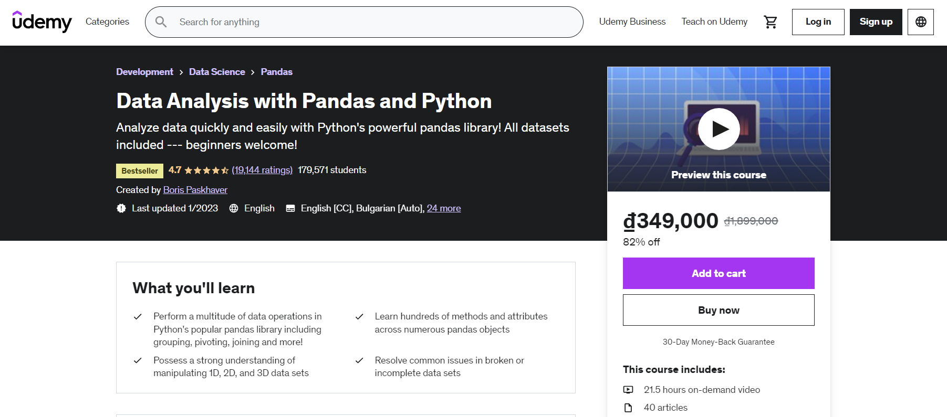Click the course title heading
The height and width of the screenshot is (417, 947).
[x=304, y=101]
